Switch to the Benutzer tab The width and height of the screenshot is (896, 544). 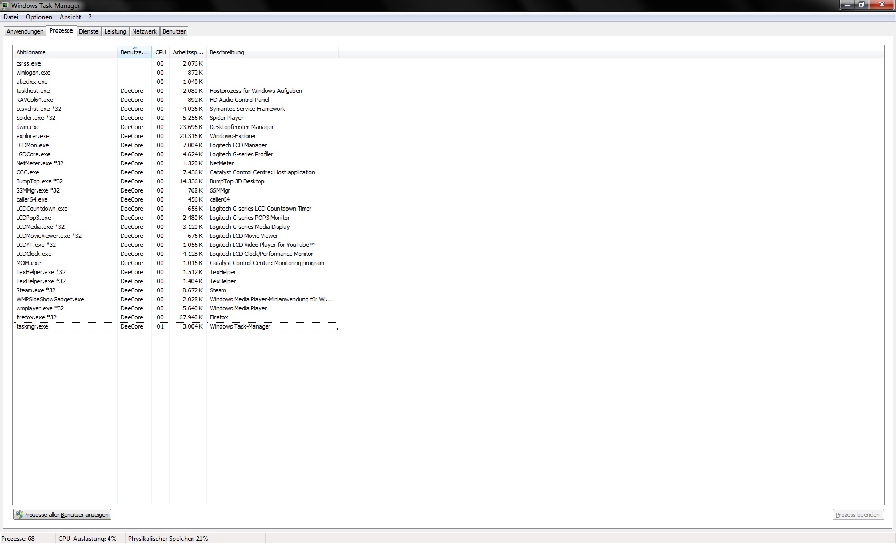point(174,31)
